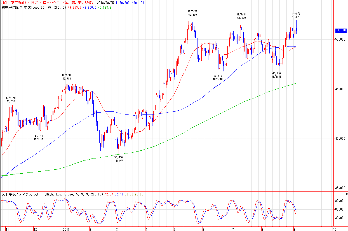Click the 80.00 upper threshold value
The image size is (348, 231).
pos(129,194)
